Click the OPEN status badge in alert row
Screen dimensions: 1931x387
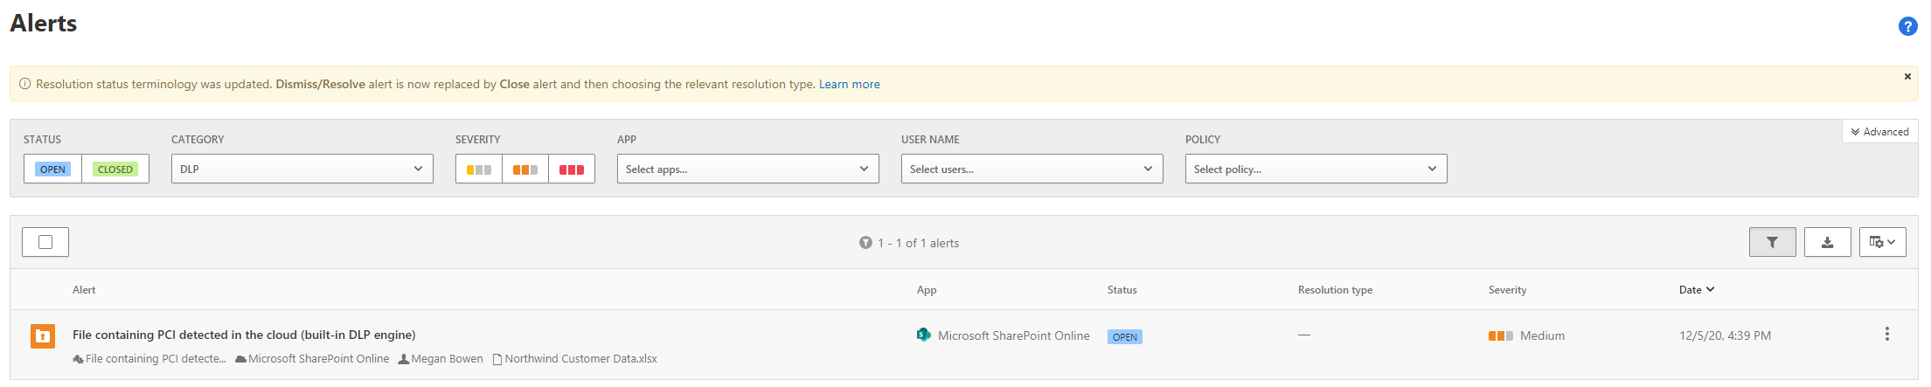tap(1124, 336)
